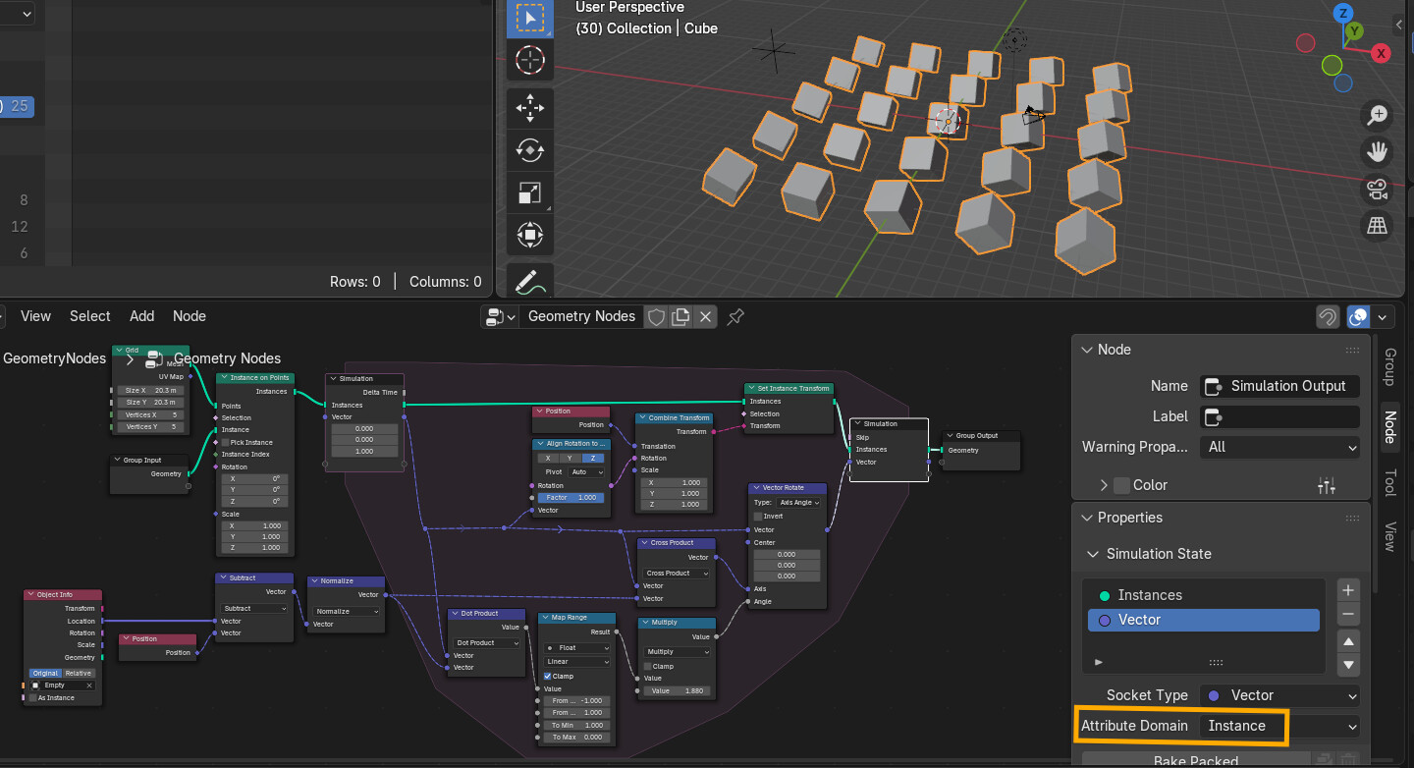Add a simulation state item with plus
The width and height of the screenshot is (1414, 768).
pos(1348,590)
